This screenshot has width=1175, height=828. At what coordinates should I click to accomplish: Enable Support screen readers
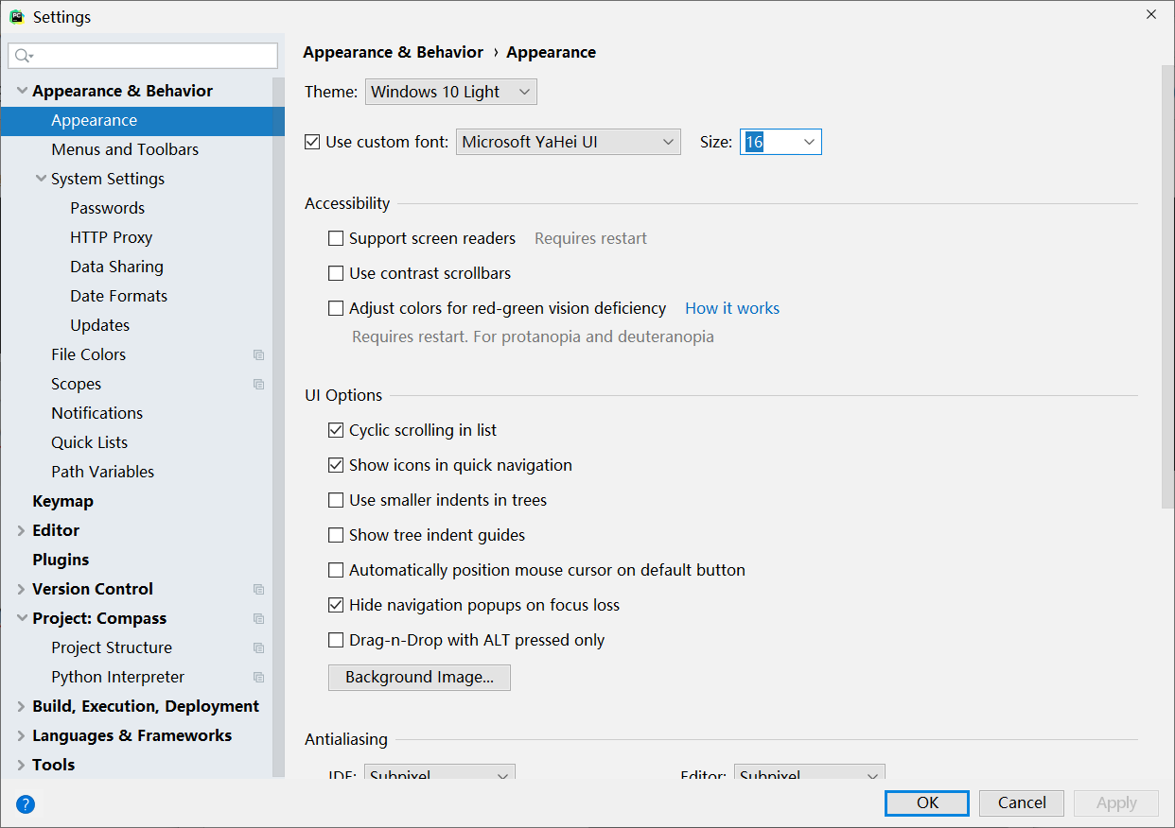(x=336, y=238)
